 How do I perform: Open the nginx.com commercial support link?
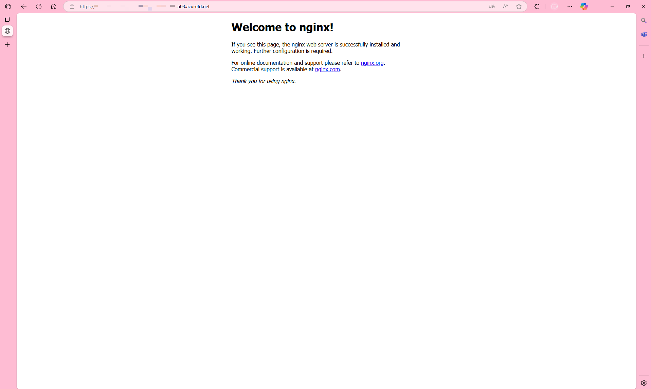pyautogui.click(x=327, y=69)
